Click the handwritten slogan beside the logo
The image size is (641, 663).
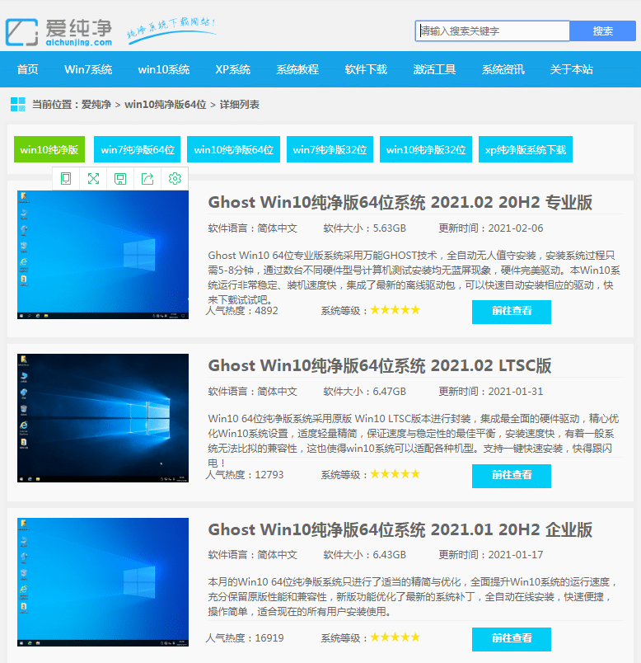pyautogui.click(x=171, y=30)
